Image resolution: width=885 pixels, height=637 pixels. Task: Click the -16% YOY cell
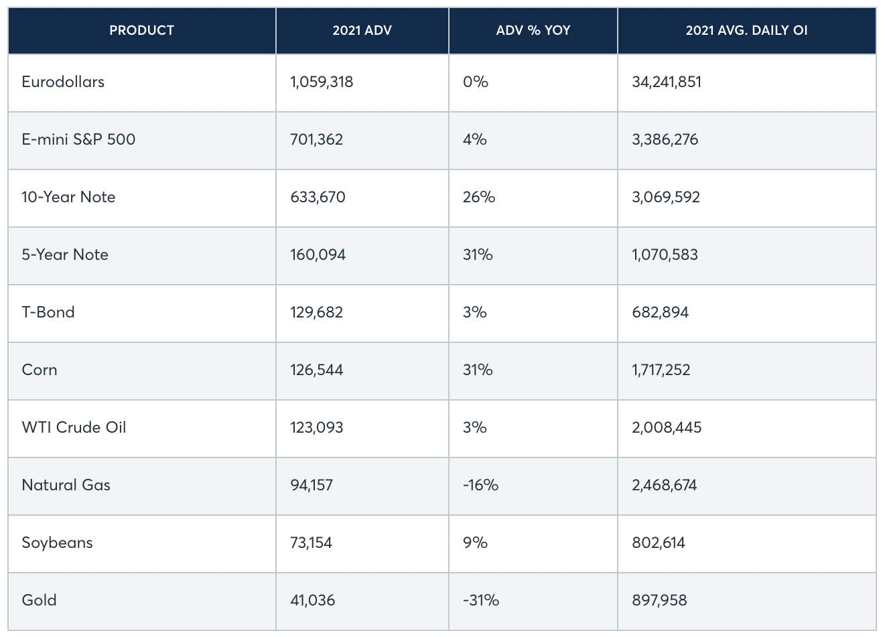click(x=533, y=486)
